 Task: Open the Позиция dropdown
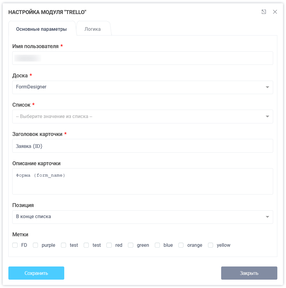143,217
